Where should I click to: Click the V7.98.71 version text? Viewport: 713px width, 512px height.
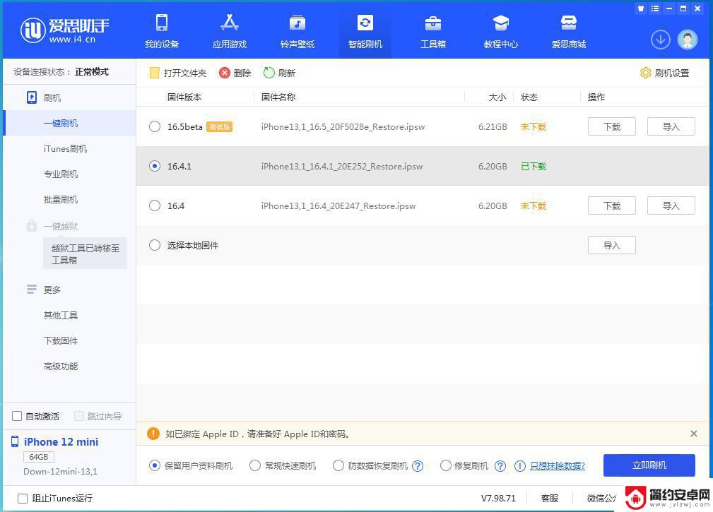point(498,499)
